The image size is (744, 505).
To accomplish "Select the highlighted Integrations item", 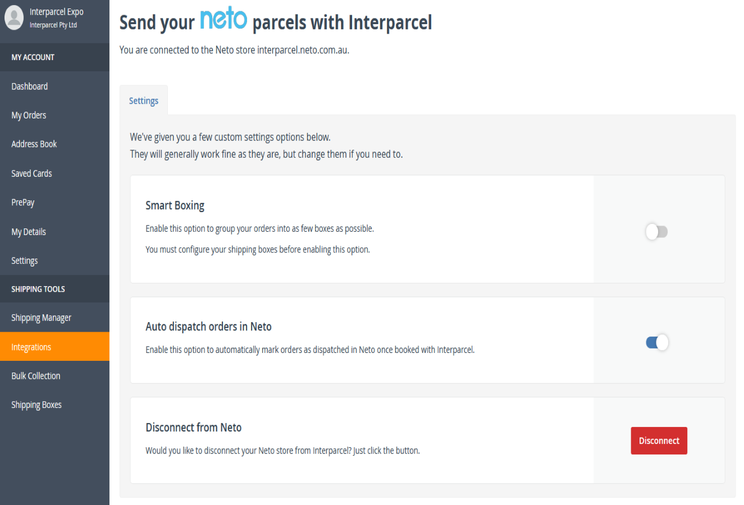I will (x=31, y=347).
